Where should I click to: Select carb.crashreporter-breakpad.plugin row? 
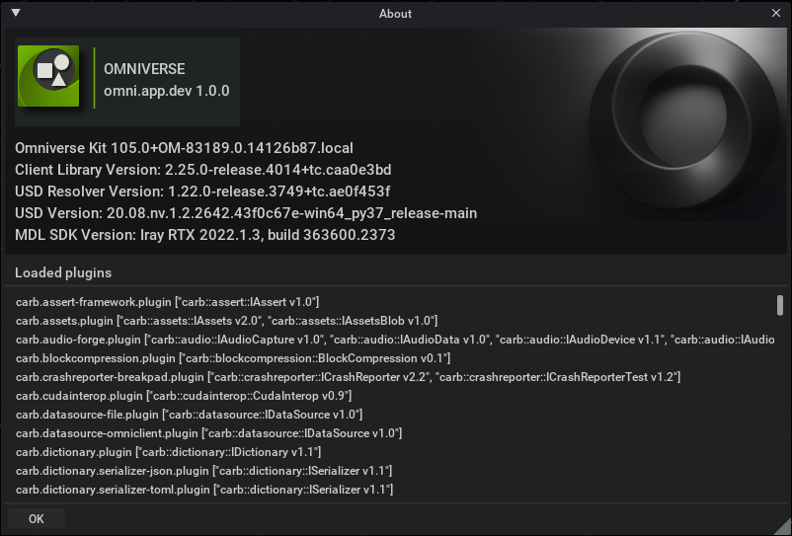348,377
